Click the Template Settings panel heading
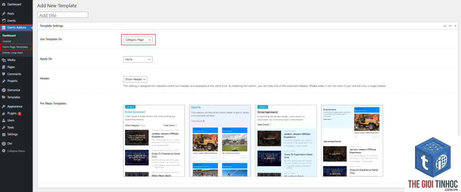 (51, 26)
